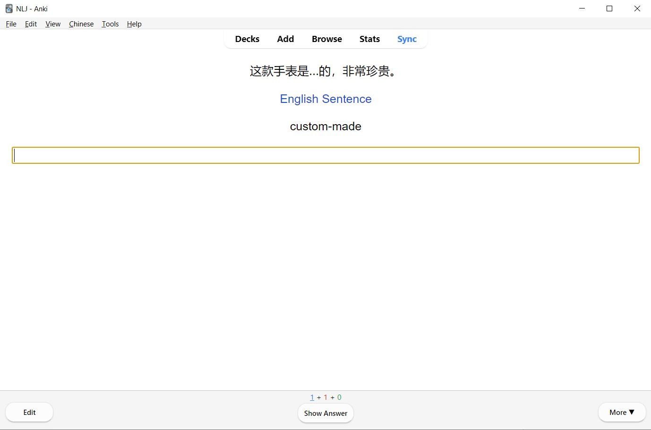Open the Tools menu
This screenshot has height=430, width=651.
[x=110, y=24]
